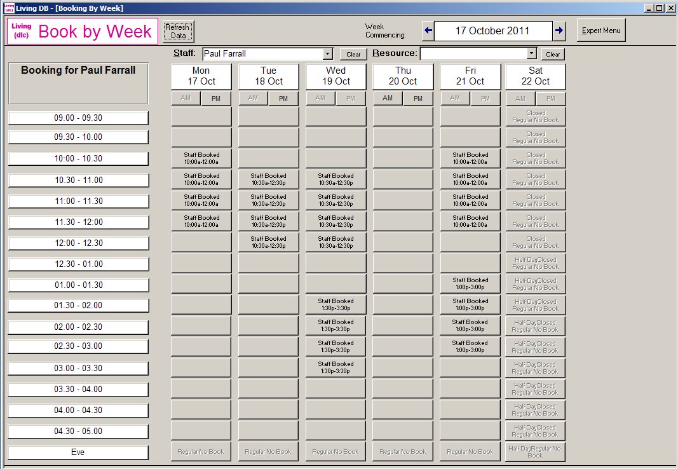This screenshot has width=678, height=469.
Task: Click the Living (dlc) logo
Action: 21,31
